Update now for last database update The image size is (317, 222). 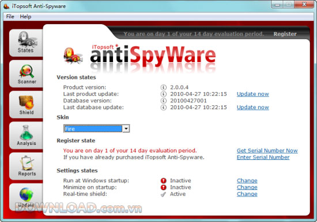point(252,108)
